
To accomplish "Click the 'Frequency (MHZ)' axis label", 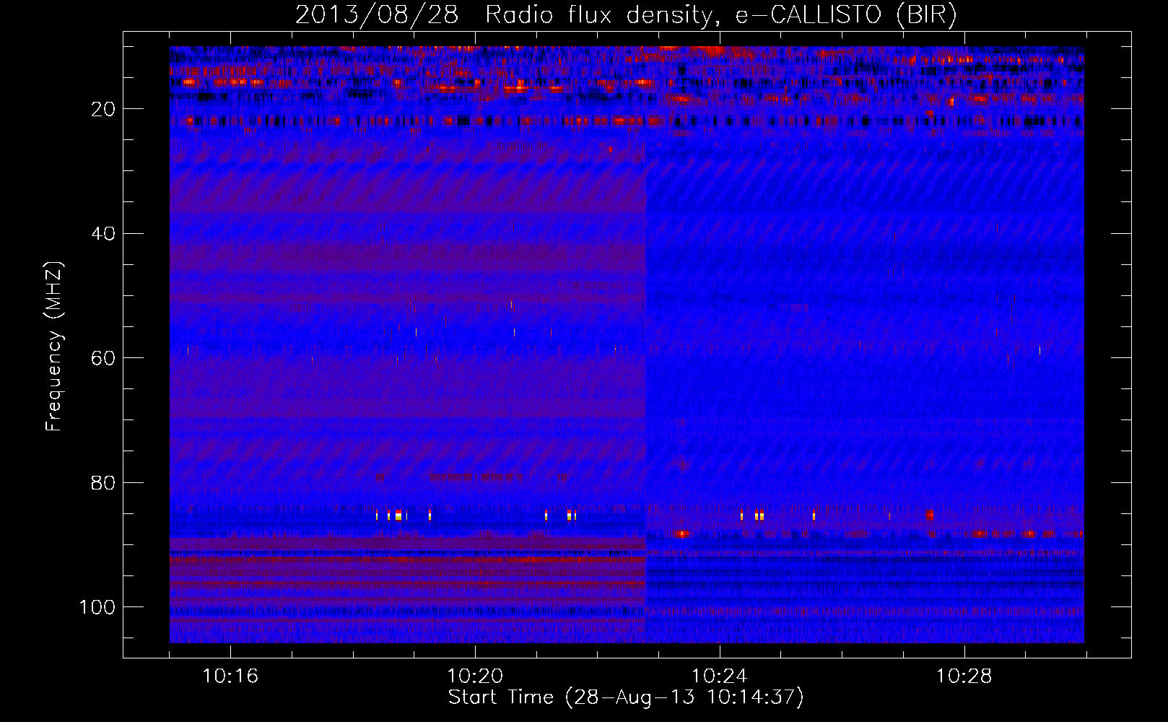I will [x=54, y=347].
